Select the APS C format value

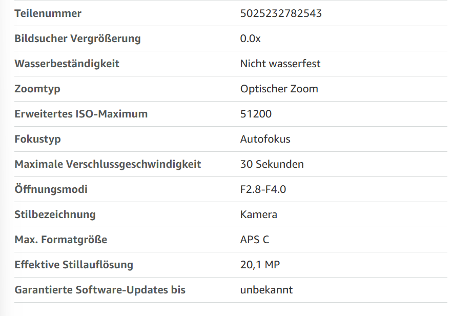click(x=255, y=239)
